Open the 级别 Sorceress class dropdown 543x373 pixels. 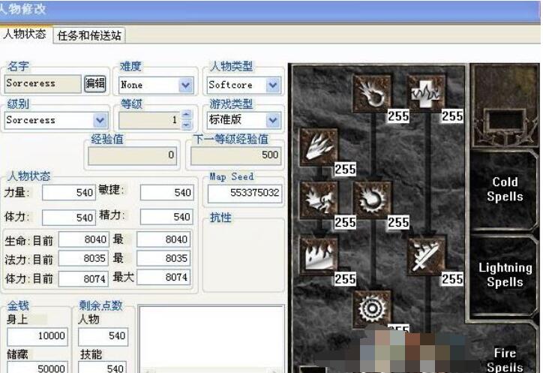click(x=56, y=120)
